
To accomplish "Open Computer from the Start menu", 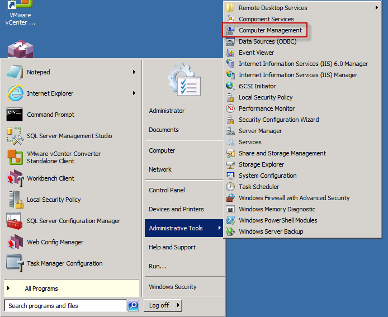I will tap(162, 150).
